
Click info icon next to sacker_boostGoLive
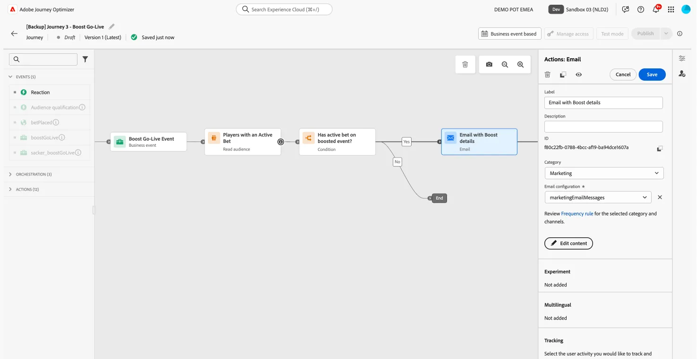coord(78,152)
